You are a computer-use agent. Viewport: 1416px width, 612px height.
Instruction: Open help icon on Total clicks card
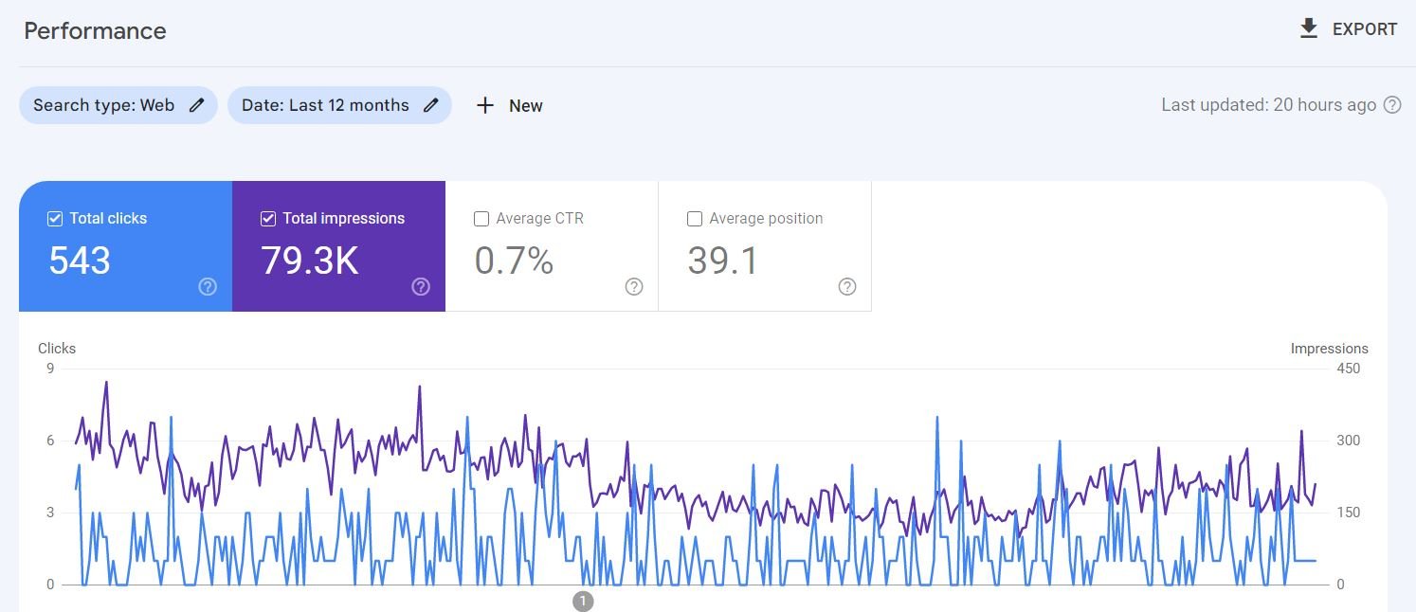[x=208, y=287]
